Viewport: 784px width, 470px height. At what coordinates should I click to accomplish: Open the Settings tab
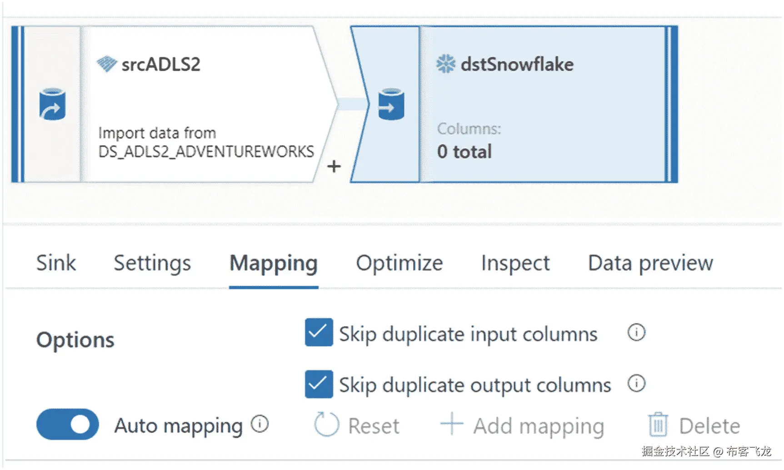point(152,263)
